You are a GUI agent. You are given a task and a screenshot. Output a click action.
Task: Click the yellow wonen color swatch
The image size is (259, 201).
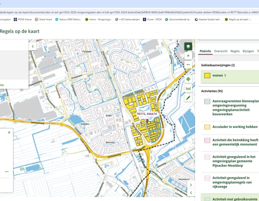[207, 75]
